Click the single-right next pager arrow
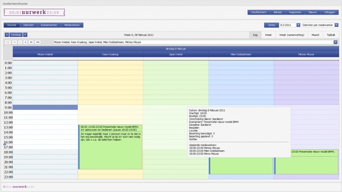The width and height of the screenshot is (342, 192). click(25, 42)
